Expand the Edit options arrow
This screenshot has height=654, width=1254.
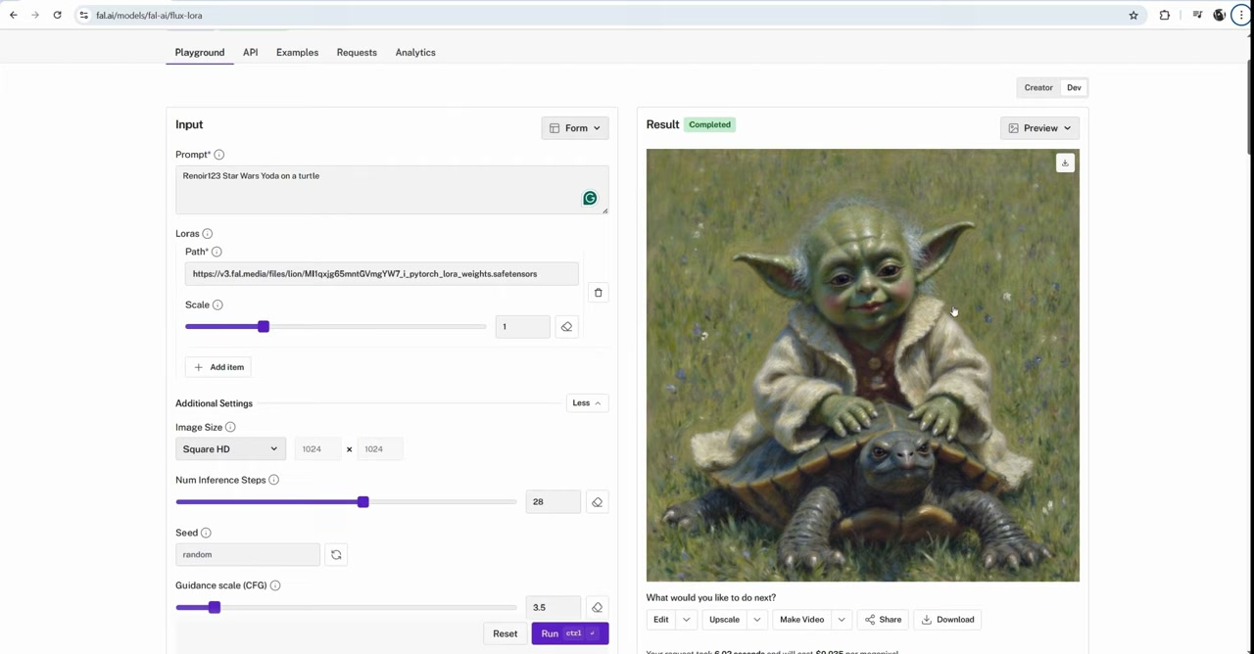(687, 620)
